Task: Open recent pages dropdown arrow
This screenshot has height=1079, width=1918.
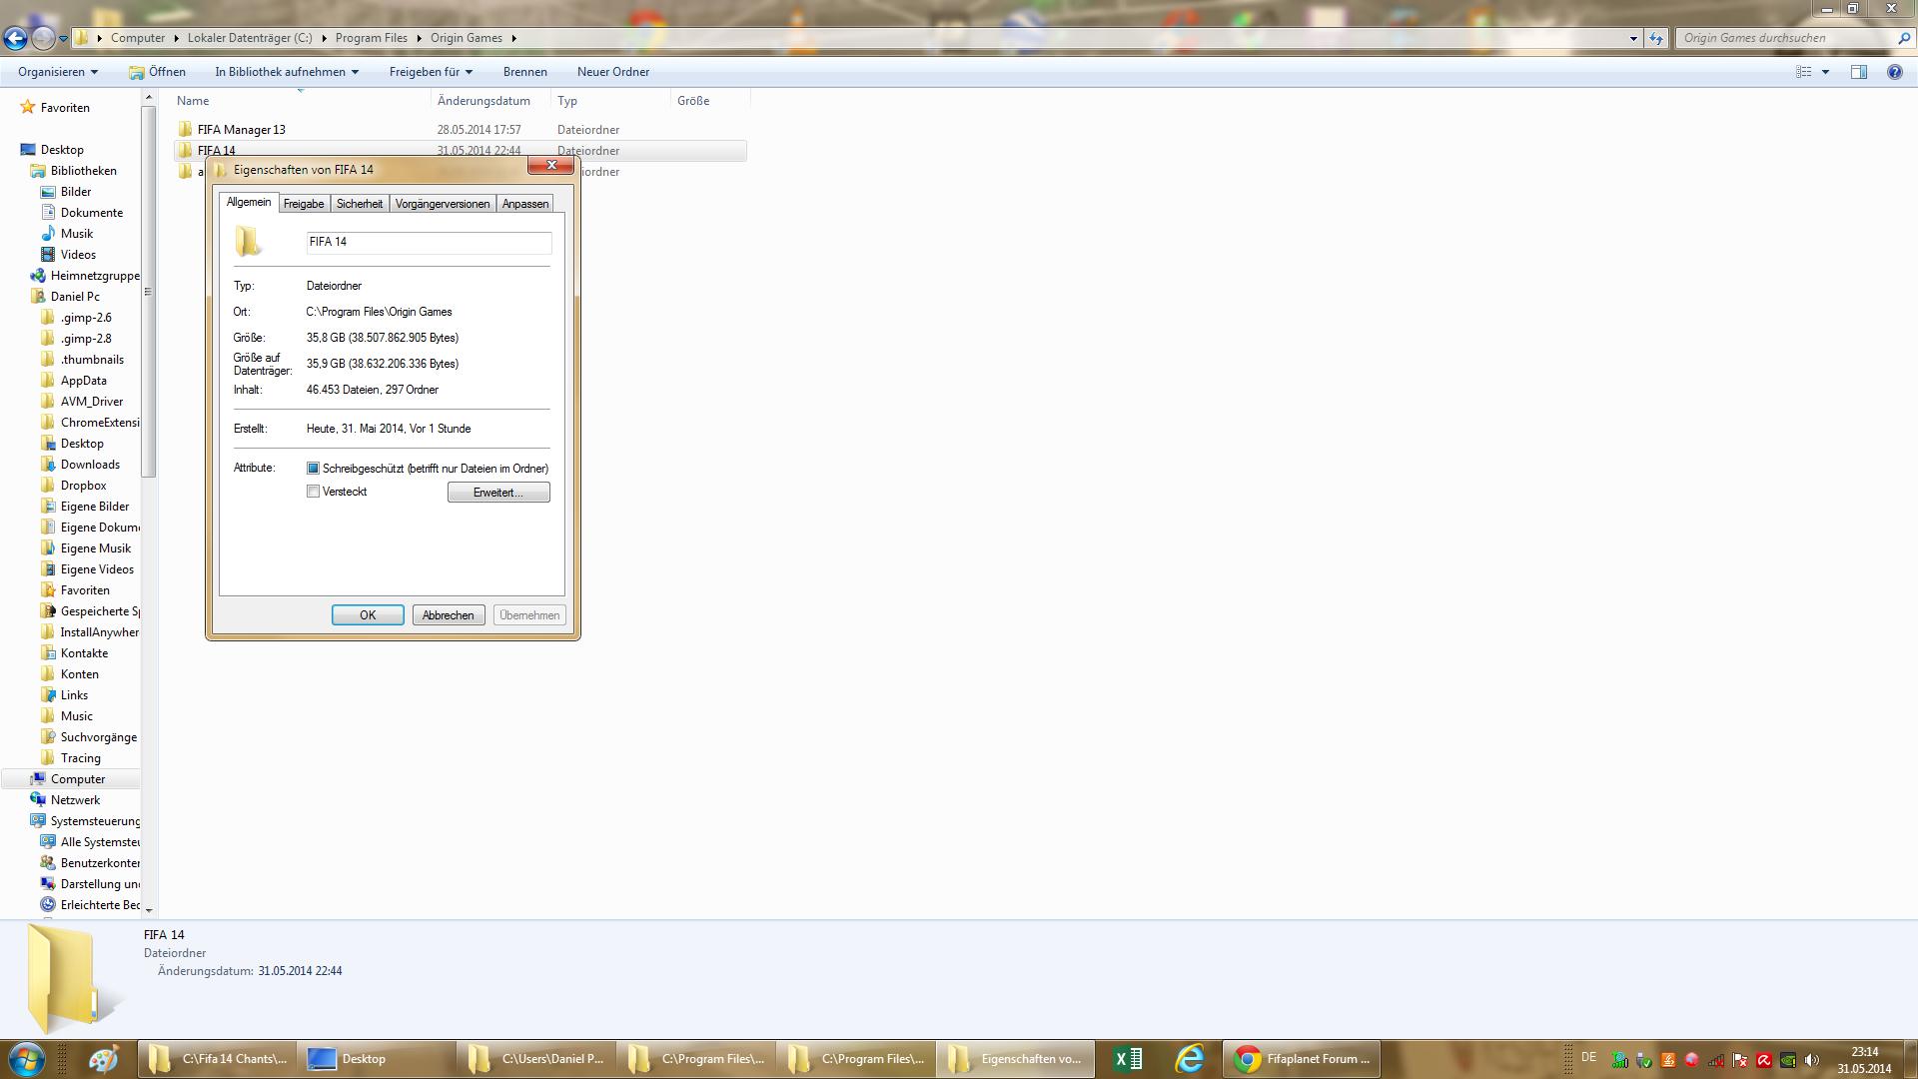Action: (63, 38)
